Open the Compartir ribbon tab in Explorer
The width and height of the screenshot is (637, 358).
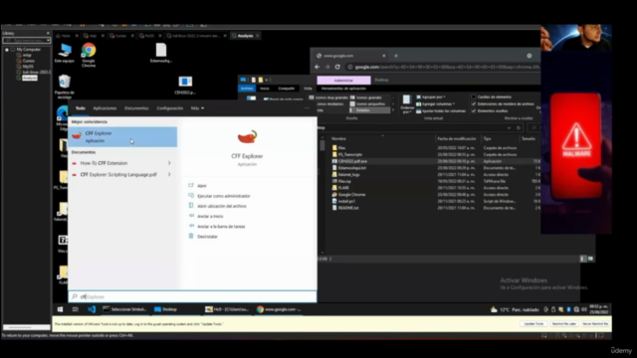[x=287, y=89]
